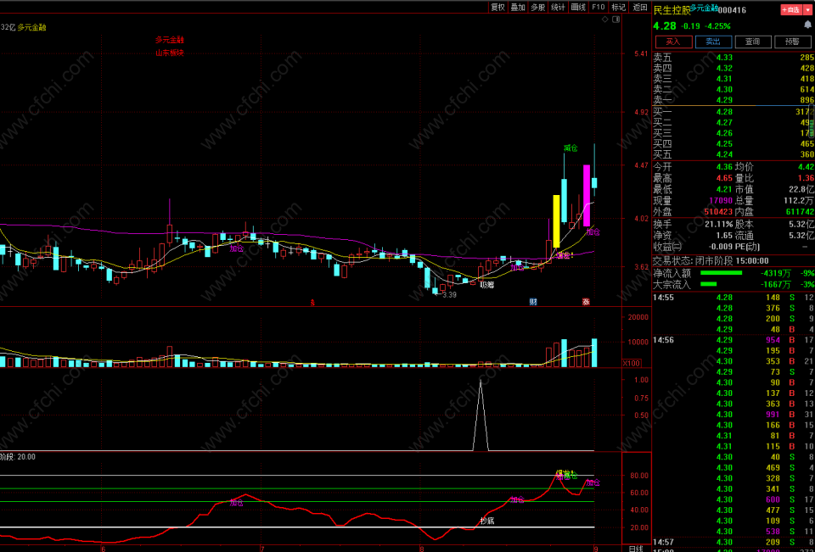The width and height of the screenshot is (815, 552).
Task: Click the 吸筹 signal label on chart
Action: [x=487, y=285]
